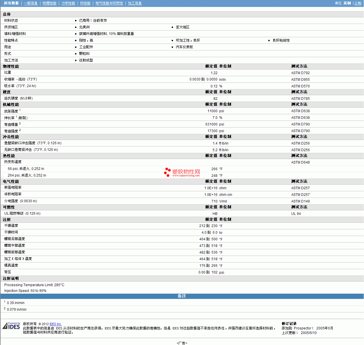Click the 备注 header bar
This screenshot has height=345, width=364.
click(182, 296)
